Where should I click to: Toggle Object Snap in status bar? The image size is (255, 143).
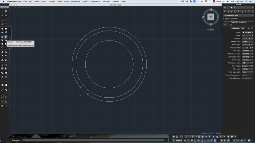(x=202, y=140)
